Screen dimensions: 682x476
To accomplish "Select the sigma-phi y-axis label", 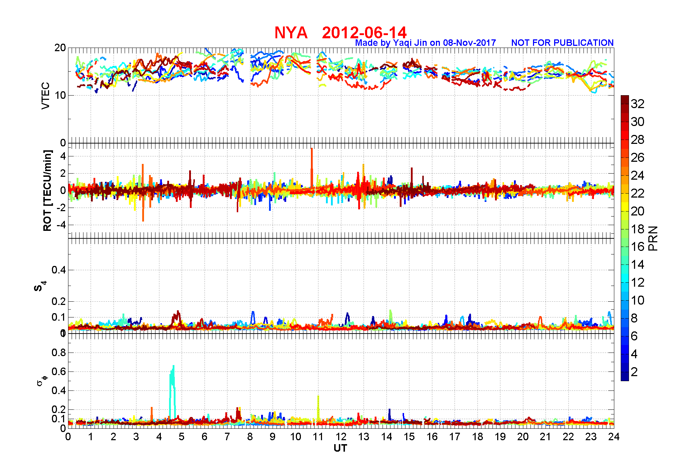I will point(42,380).
